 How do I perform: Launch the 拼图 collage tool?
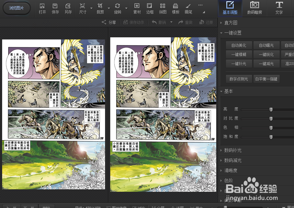click(x=163, y=9)
